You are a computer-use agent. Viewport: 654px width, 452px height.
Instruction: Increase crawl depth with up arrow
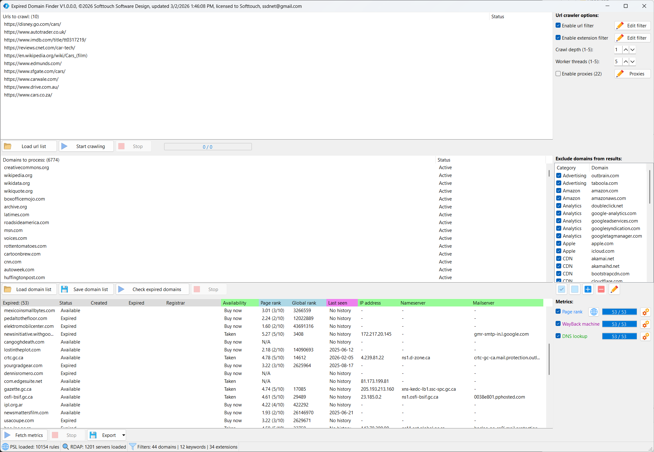[x=626, y=50]
